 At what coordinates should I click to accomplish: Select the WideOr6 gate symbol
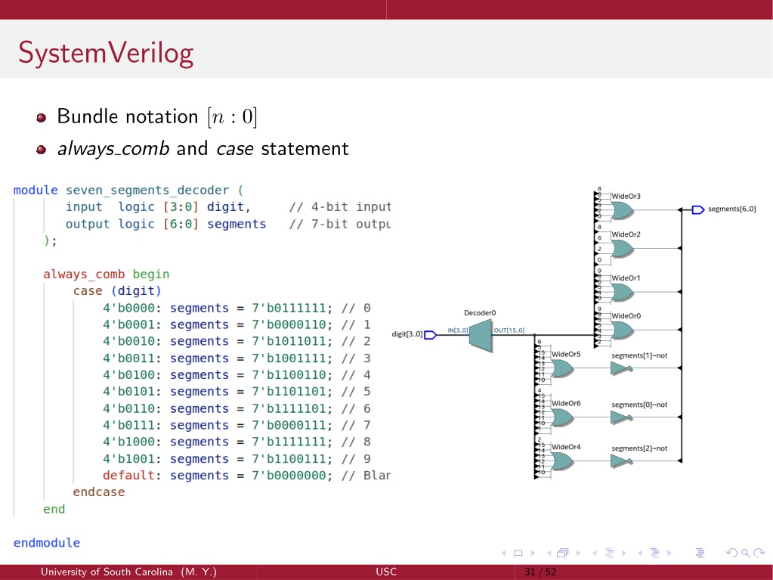562,417
